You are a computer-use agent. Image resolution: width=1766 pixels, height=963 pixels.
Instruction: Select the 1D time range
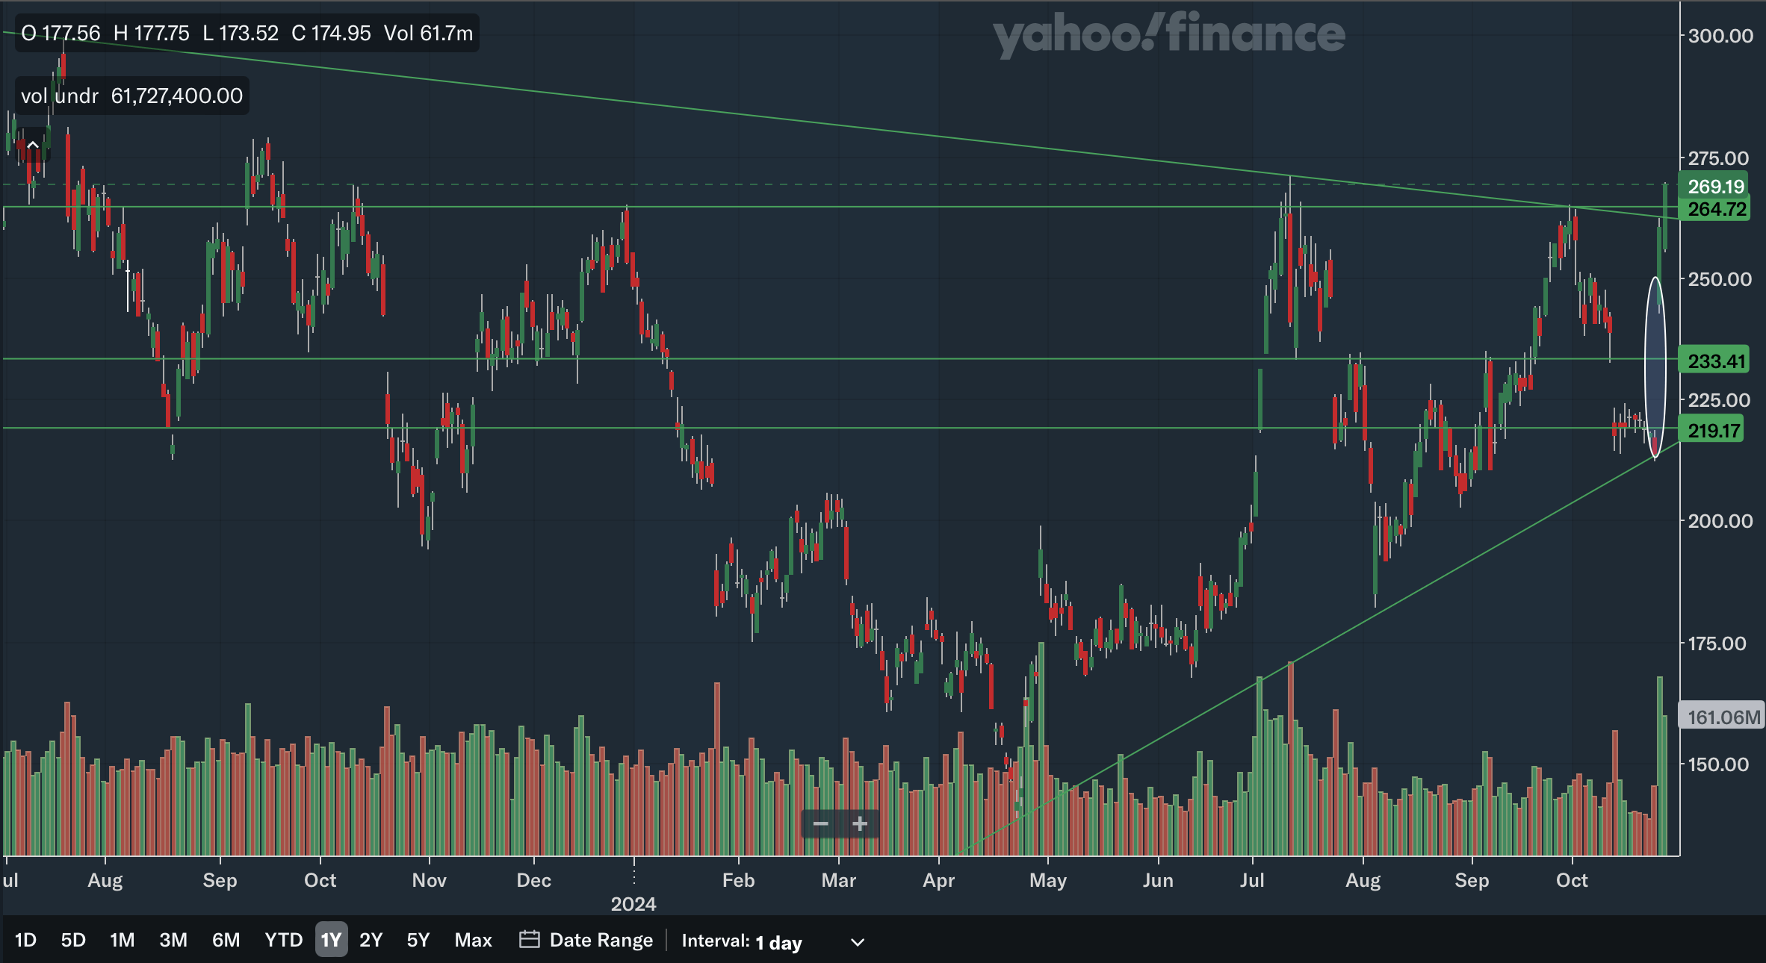click(x=25, y=940)
